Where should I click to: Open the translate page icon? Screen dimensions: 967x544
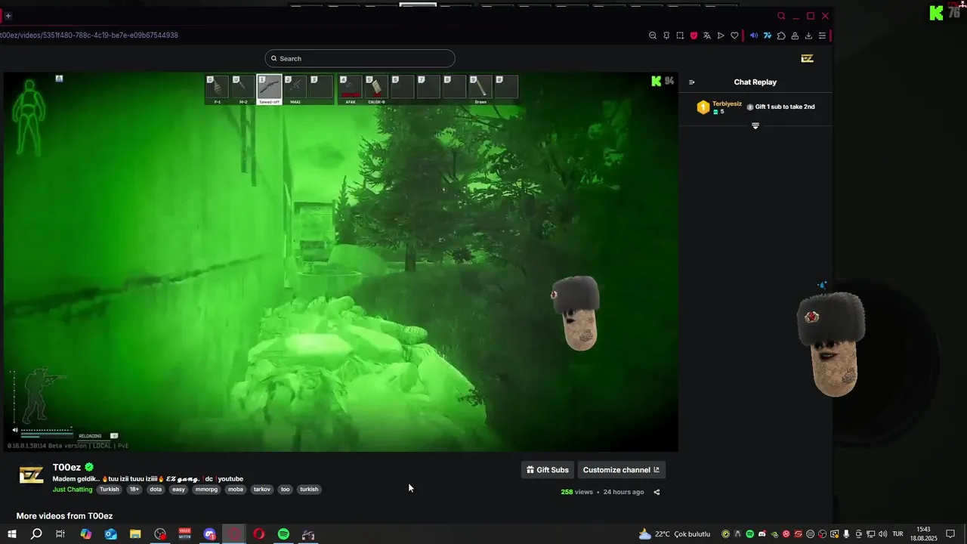click(707, 36)
